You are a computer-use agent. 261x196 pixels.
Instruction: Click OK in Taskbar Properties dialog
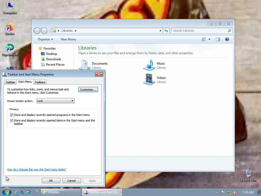tap(51, 181)
